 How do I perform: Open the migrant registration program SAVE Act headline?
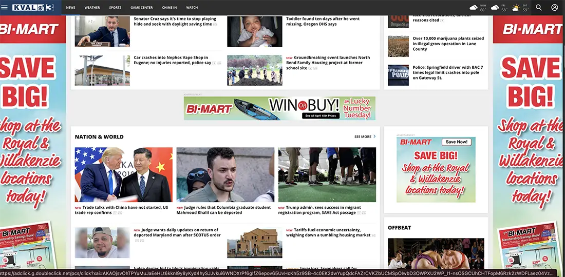click(x=319, y=210)
